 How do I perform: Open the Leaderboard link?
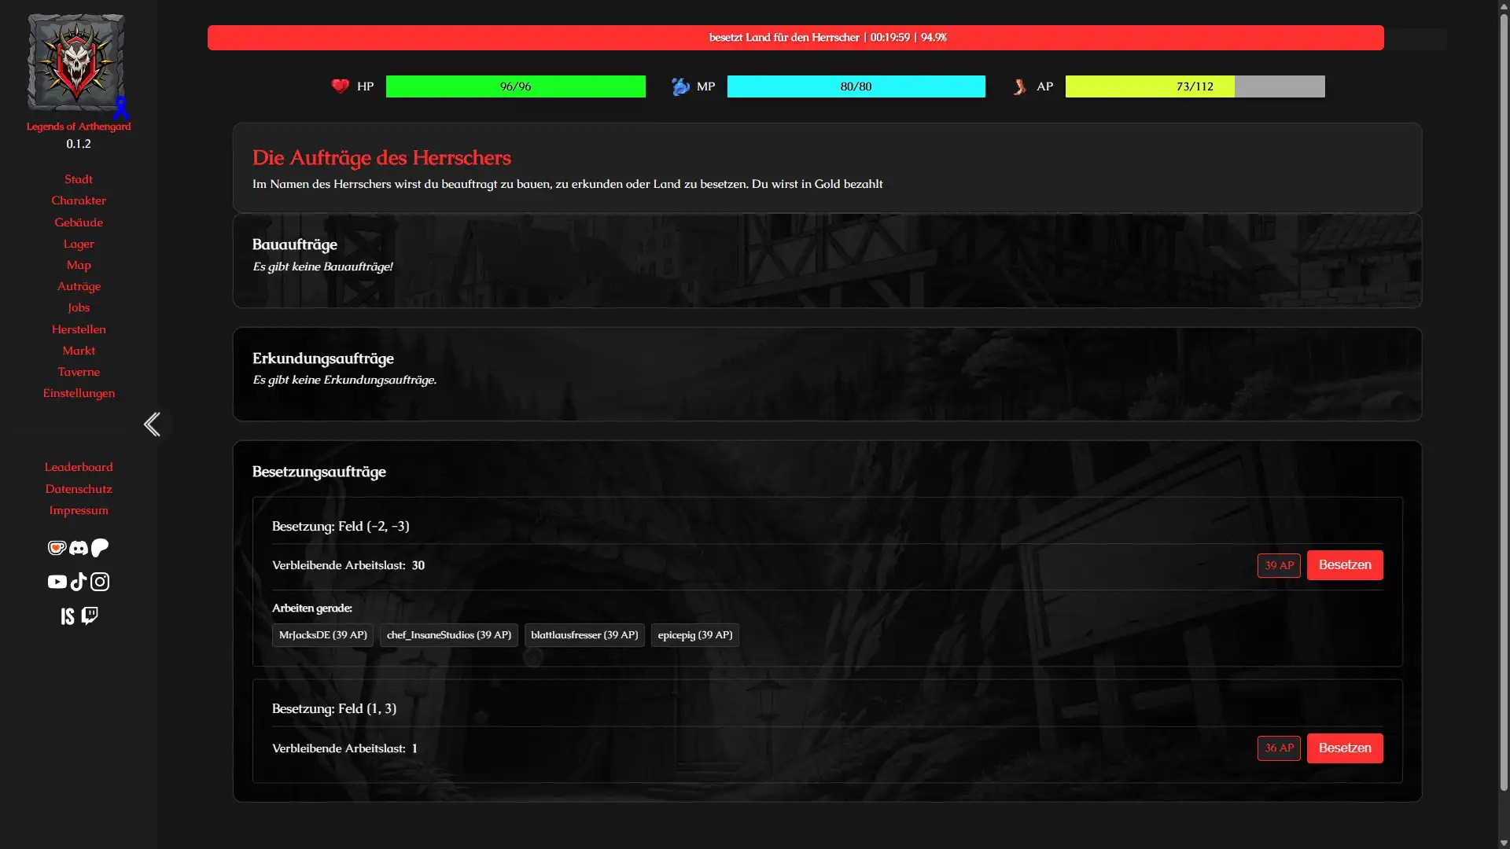(x=79, y=466)
